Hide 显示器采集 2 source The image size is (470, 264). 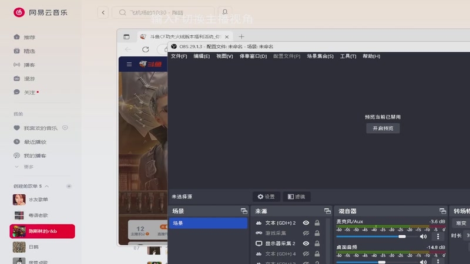[x=305, y=243]
